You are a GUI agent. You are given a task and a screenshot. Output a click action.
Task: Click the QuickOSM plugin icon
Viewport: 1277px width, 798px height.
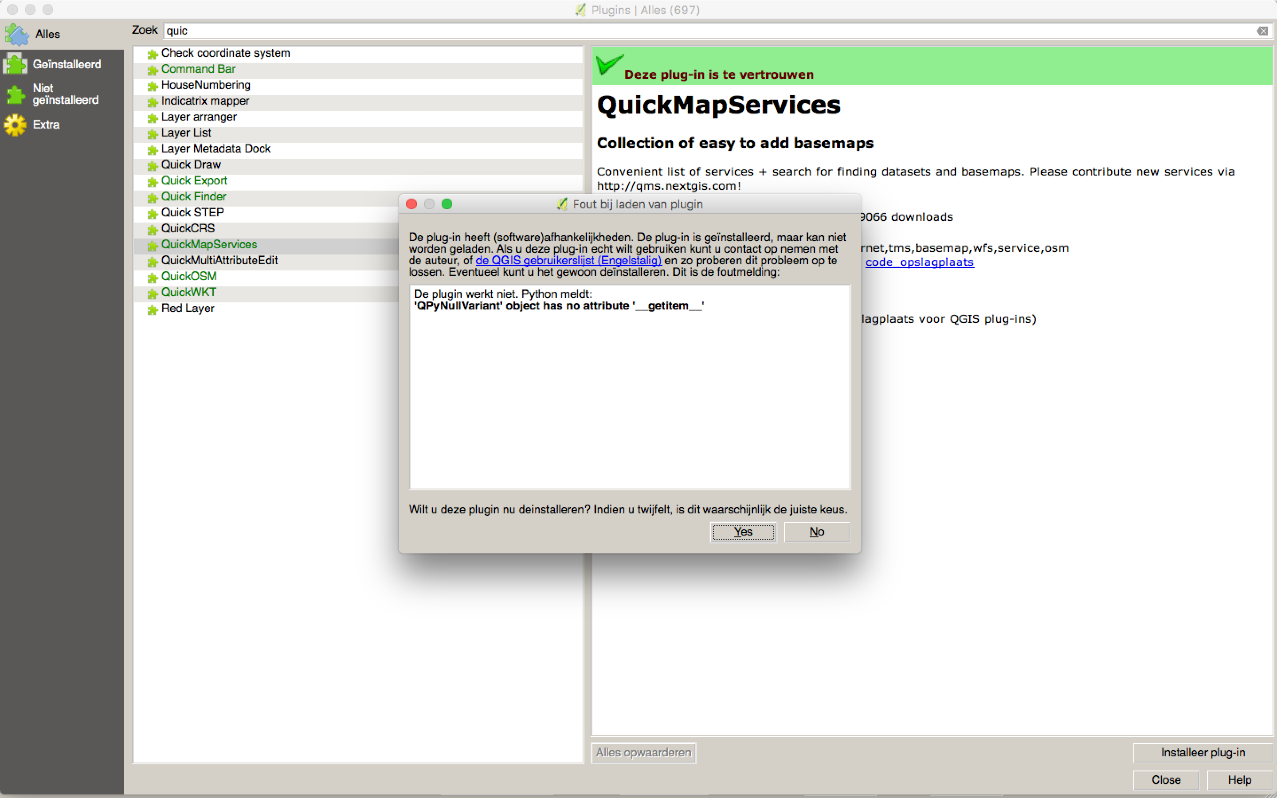coord(152,277)
